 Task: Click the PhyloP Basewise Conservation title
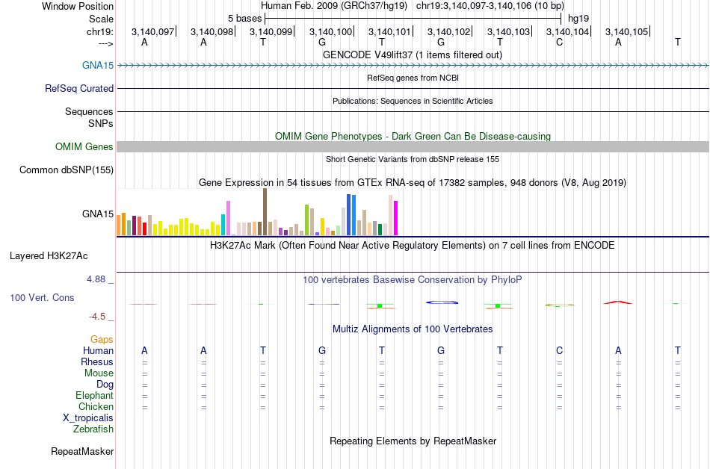tap(413, 279)
